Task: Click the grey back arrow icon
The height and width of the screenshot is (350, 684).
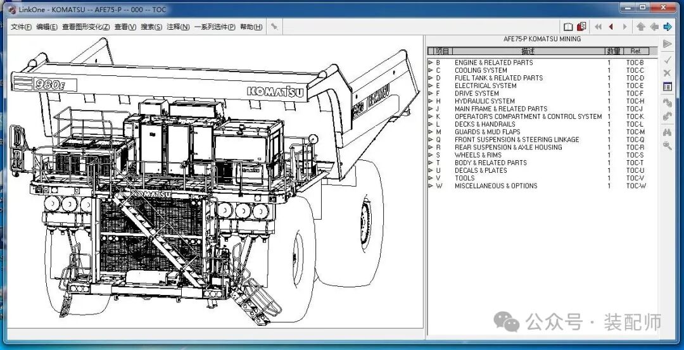Action: point(654,27)
